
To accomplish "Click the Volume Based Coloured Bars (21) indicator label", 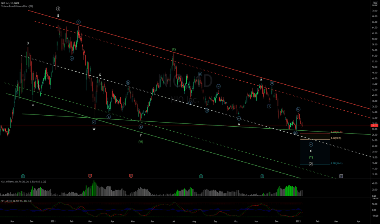I will [17, 6].
